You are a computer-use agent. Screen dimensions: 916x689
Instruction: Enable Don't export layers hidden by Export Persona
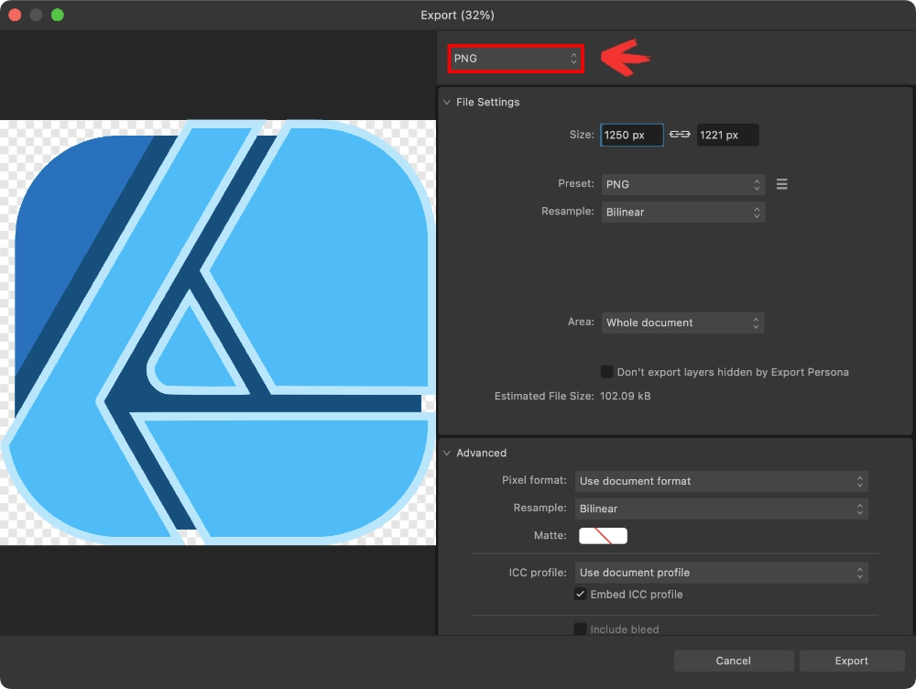pyautogui.click(x=607, y=372)
